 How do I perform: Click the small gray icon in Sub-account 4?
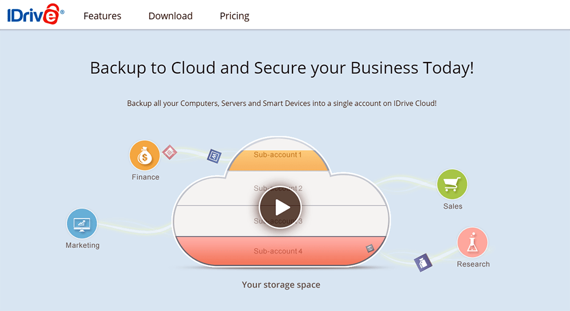pos(370,248)
